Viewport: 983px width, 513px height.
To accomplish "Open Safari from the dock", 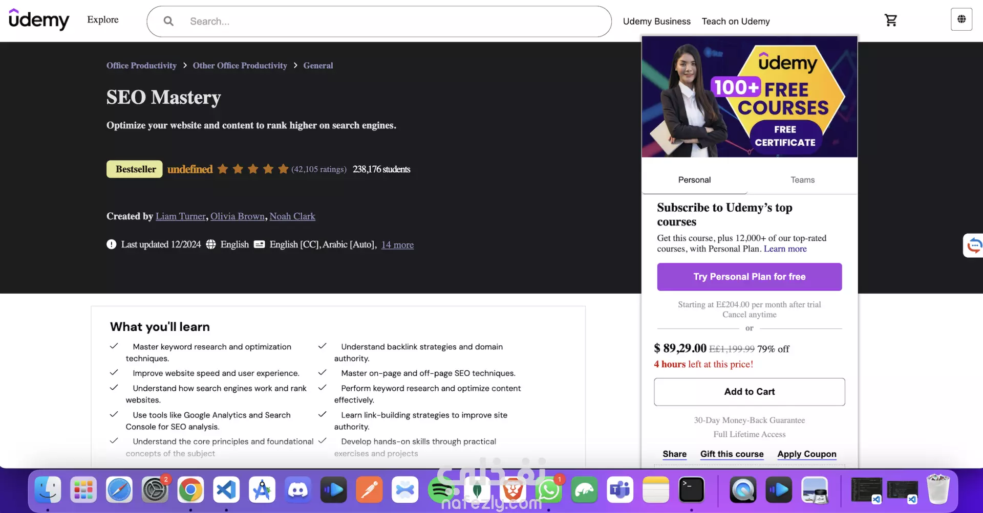I will click(119, 490).
